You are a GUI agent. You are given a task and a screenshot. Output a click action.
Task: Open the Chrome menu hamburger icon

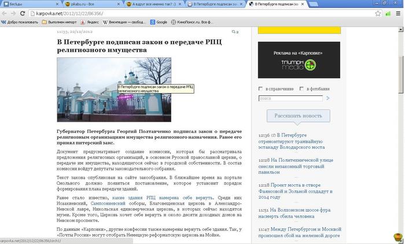(398, 13)
